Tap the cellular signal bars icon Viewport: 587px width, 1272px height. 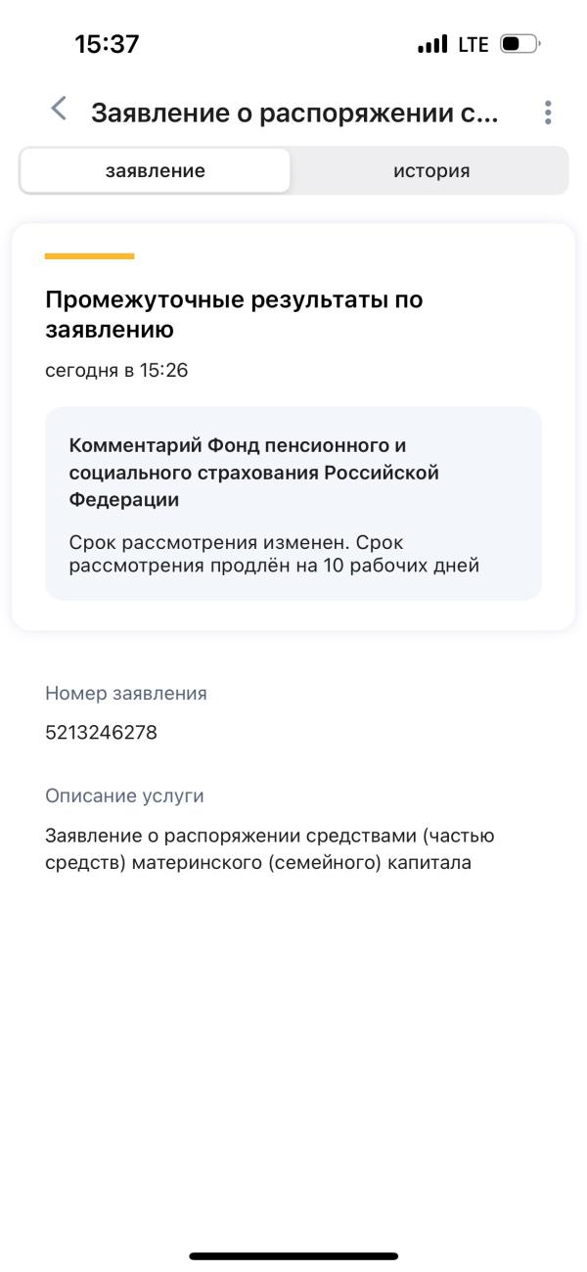click(431, 45)
